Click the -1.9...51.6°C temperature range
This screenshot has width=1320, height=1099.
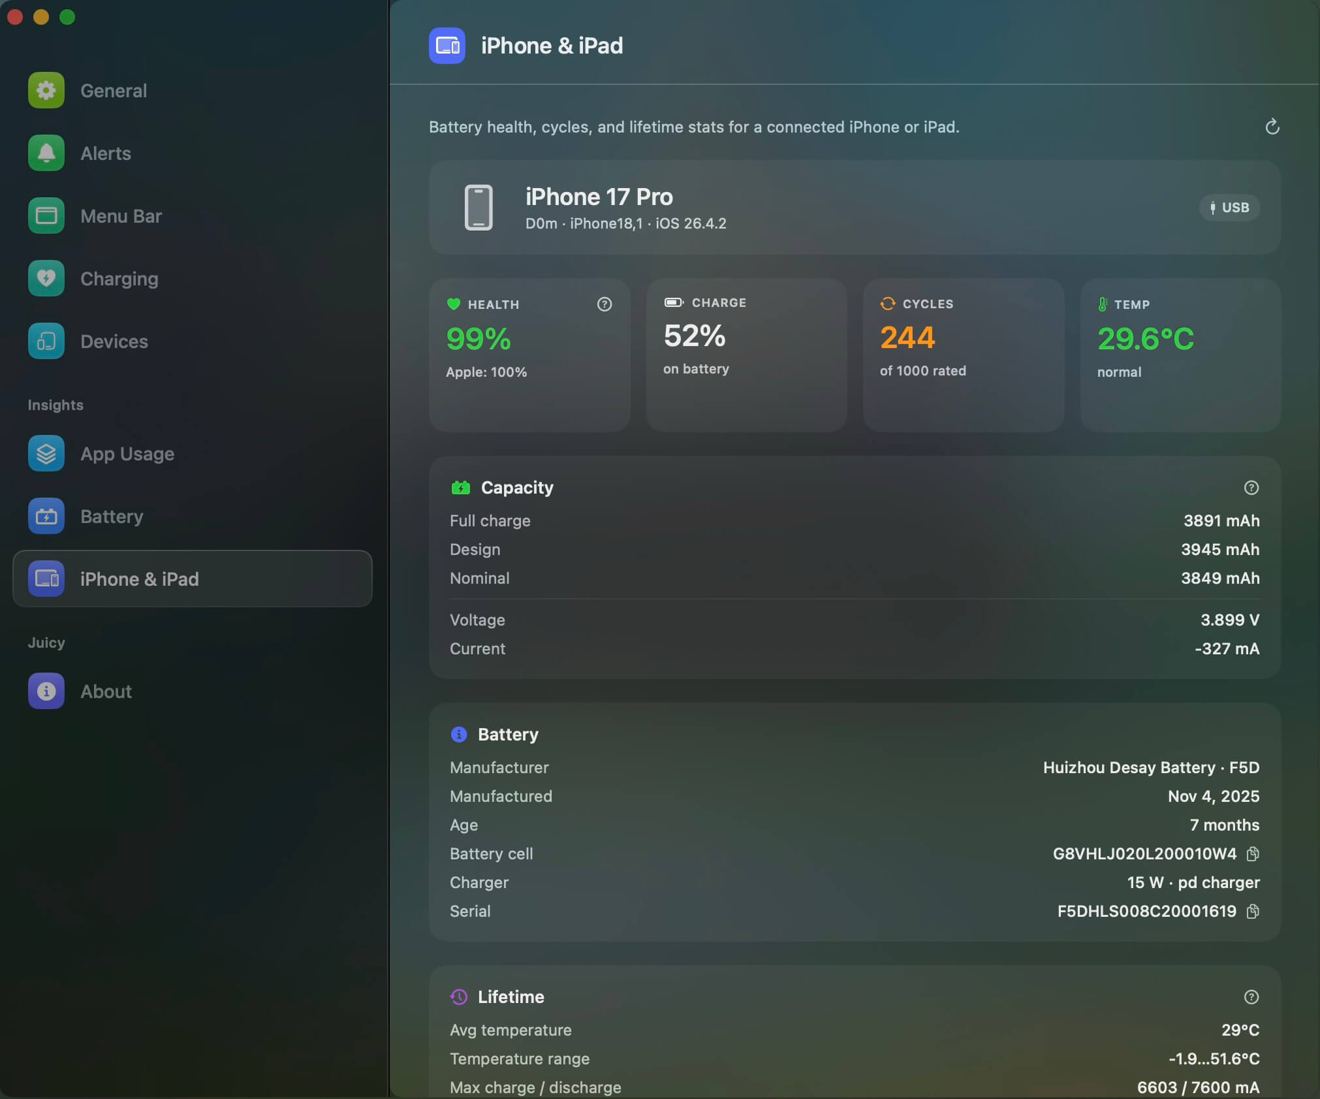click(1214, 1059)
